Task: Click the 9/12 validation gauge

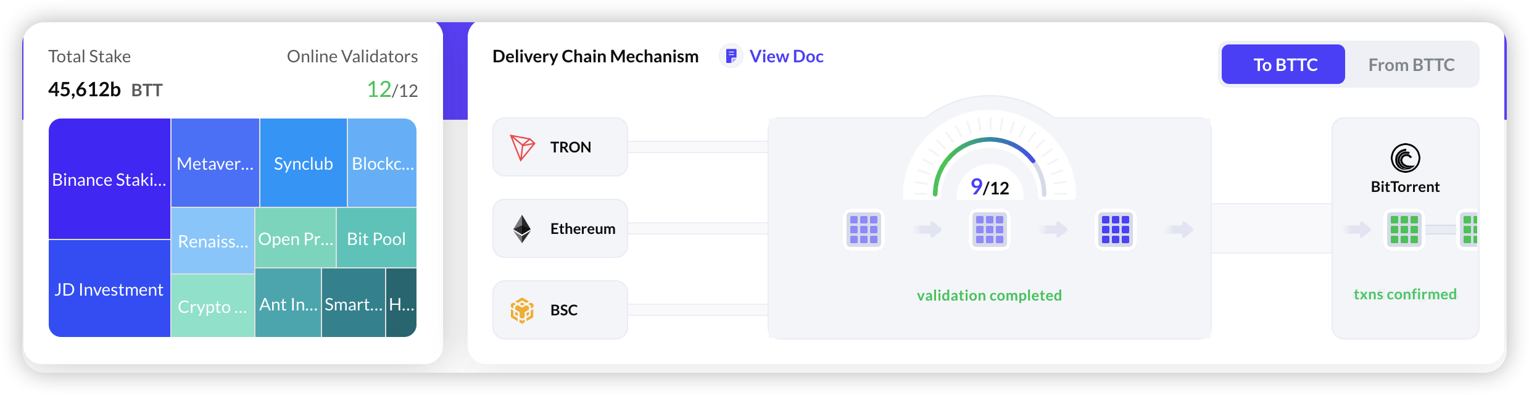Action: 988,186
